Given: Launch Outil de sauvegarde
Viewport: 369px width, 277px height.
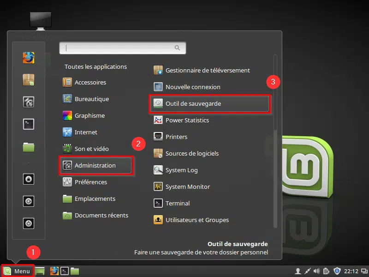Looking at the screenshot, I should point(210,103).
